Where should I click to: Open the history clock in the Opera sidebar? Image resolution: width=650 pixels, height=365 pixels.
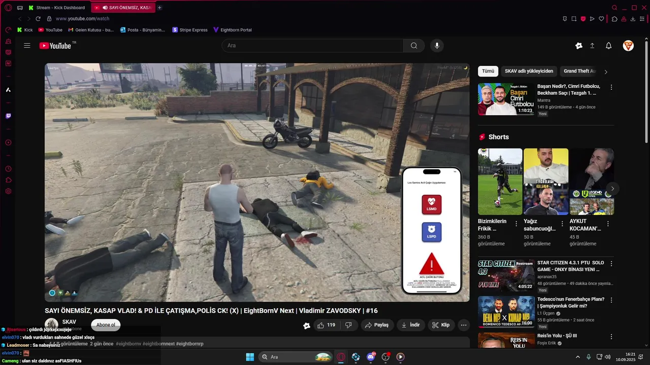pyautogui.click(x=8, y=169)
